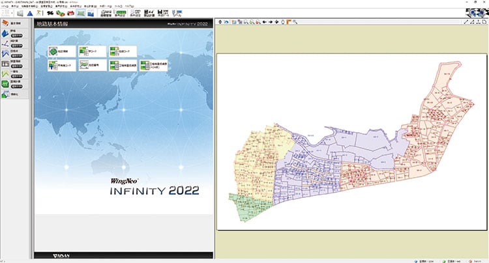Click the leftmost status bar indicator at bottom right

pyautogui.click(x=425, y=261)
